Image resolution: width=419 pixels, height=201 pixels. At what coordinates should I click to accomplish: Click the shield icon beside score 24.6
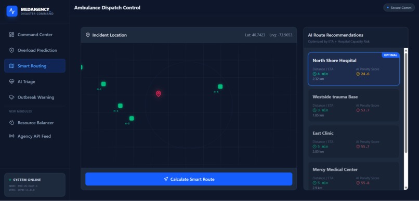(358, 74)
